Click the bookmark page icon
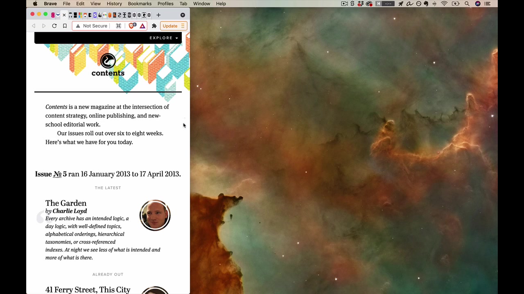Viewport: 524px width, 294px height. pos(65,26)
